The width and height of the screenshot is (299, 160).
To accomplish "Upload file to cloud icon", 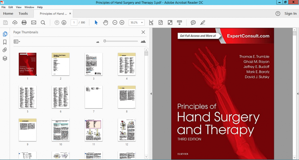I will pyautogui.click(x=15, y=23).
